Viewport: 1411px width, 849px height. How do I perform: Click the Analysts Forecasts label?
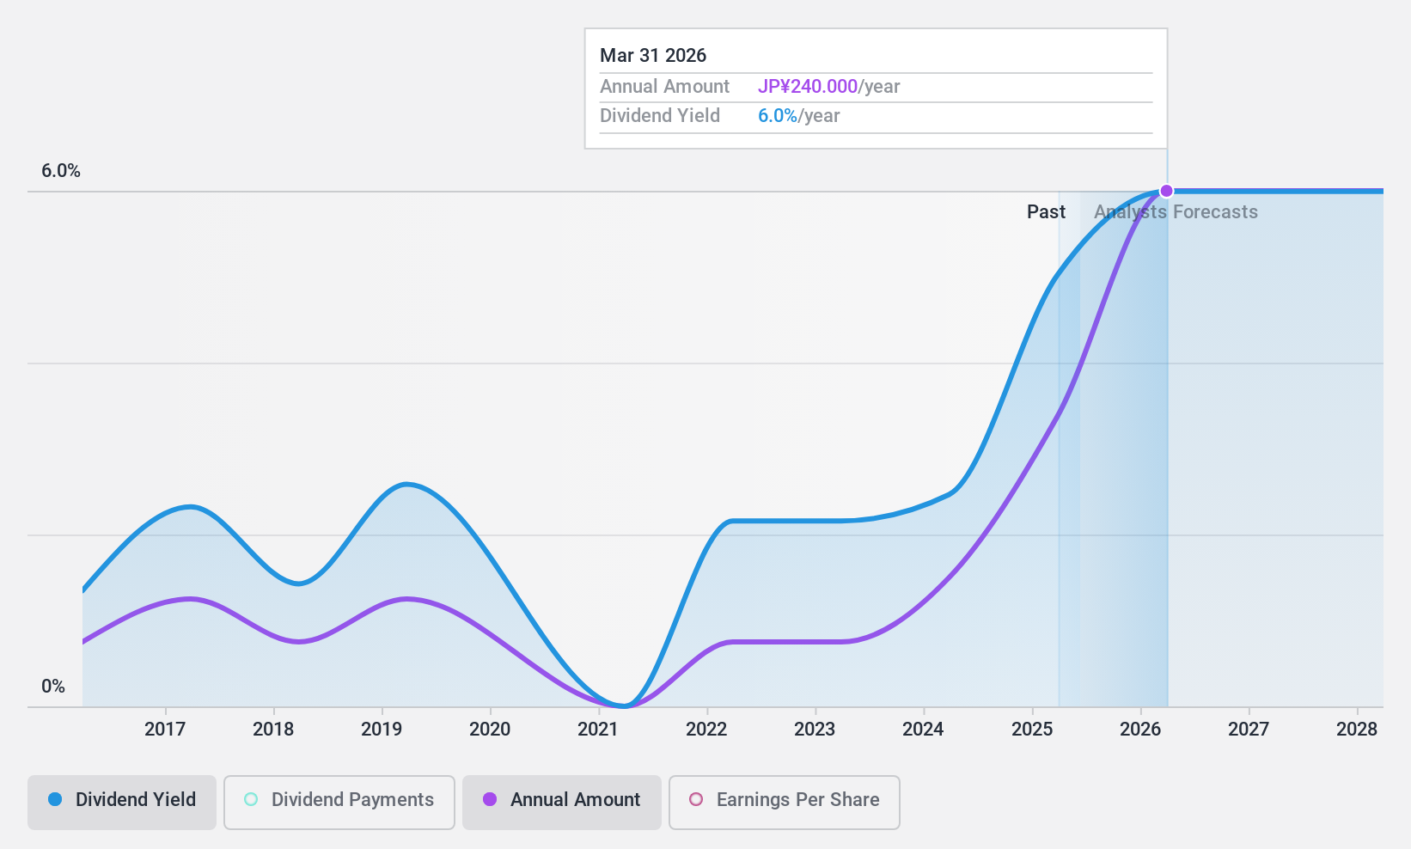1176,212
